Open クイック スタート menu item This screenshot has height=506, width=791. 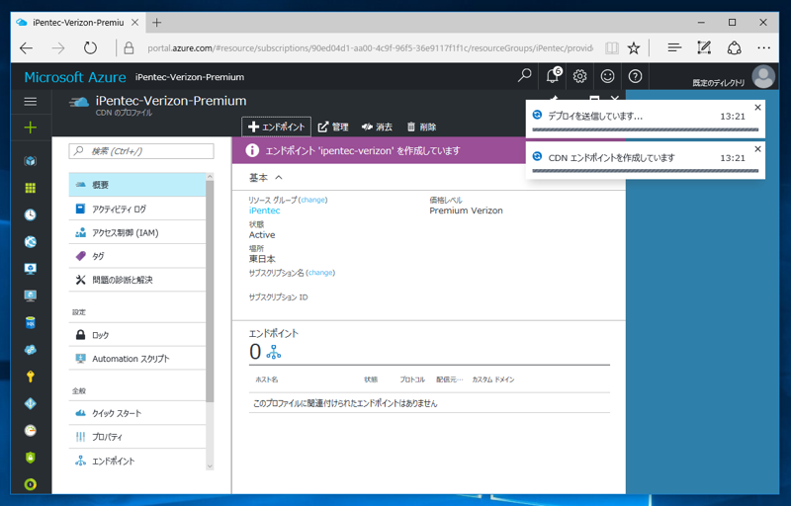137,413
